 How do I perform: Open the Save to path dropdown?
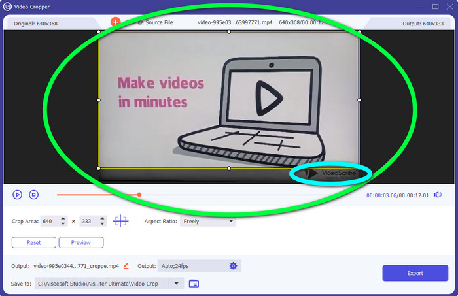pyautogui.click(x=175, y=284)
